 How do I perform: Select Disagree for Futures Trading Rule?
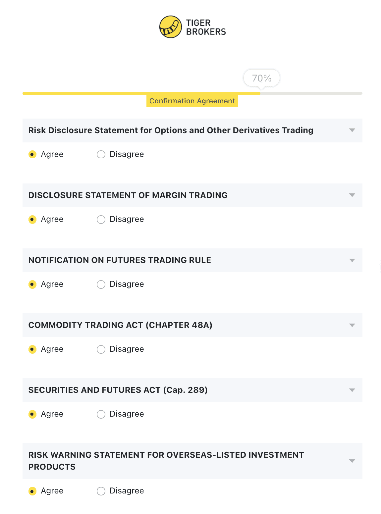click(101, 284)
